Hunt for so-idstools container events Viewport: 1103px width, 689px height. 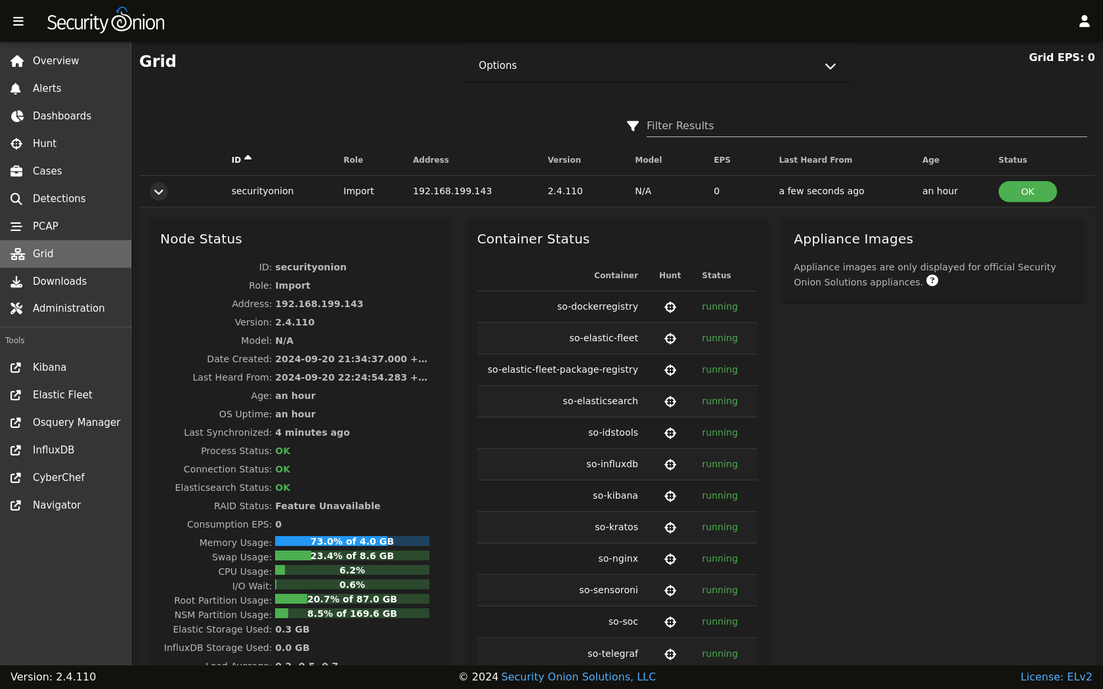click(670, 433)
